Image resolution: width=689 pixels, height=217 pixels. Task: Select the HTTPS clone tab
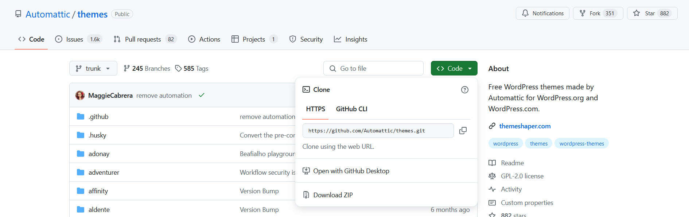click(315, 109)
